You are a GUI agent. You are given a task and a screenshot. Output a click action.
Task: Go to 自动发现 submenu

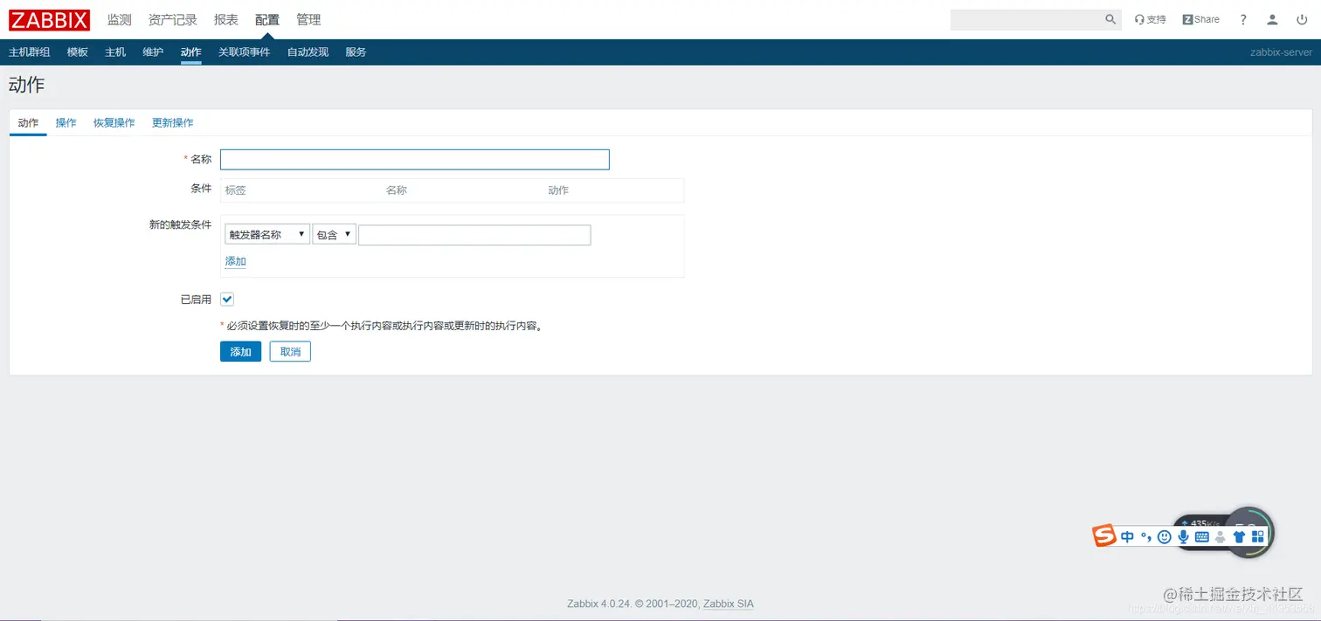pyautogui.click(x=308, y=52)
